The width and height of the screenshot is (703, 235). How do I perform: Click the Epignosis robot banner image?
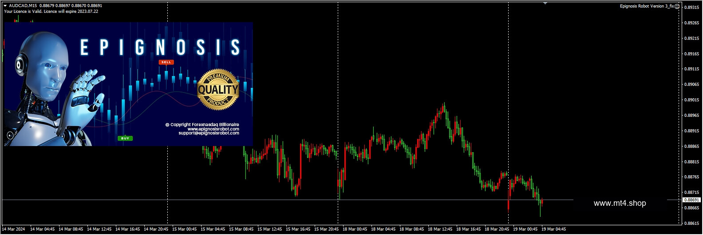tap(128, 84)
